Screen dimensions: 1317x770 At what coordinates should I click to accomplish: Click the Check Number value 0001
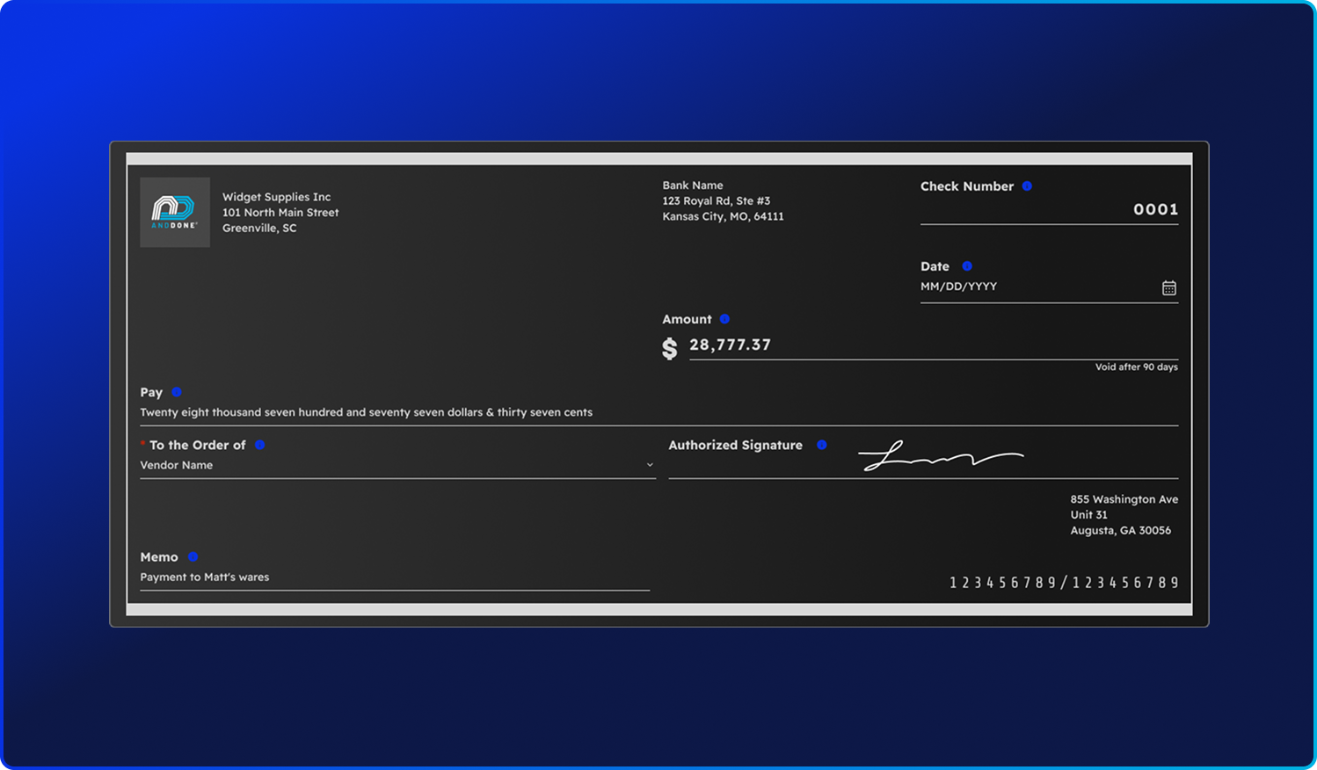point(1156,209)
